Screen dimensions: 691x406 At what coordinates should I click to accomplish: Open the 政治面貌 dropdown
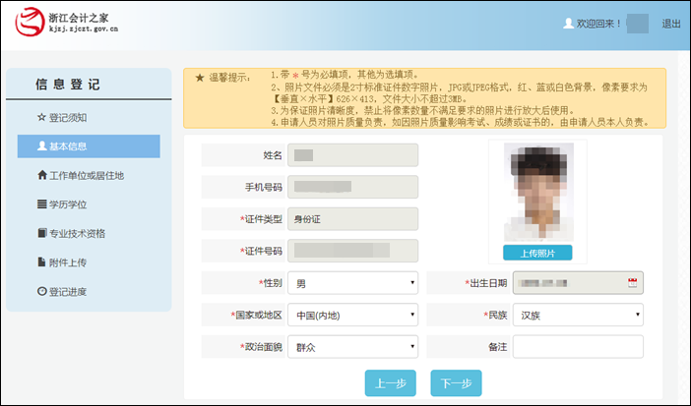point(352,347)
